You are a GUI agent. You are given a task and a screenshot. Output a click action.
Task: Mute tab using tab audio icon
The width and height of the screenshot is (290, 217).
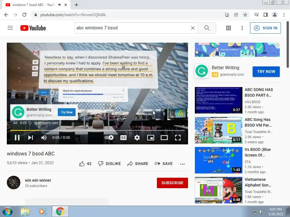click(x=59, y=5)
